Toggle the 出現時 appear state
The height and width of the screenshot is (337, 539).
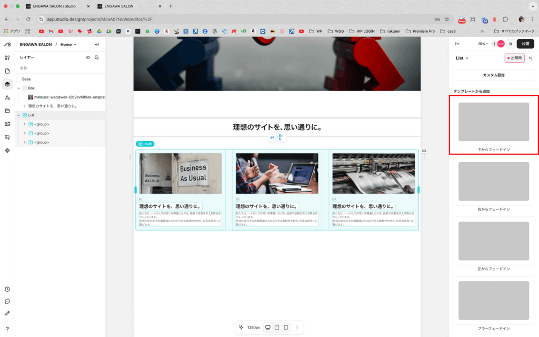pyautogui.click(x=514, y=58)
